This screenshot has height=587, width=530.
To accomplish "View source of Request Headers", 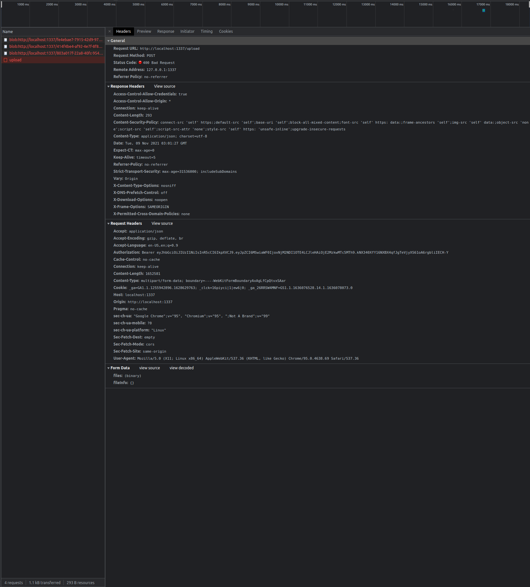I will [x=162, y=223].
